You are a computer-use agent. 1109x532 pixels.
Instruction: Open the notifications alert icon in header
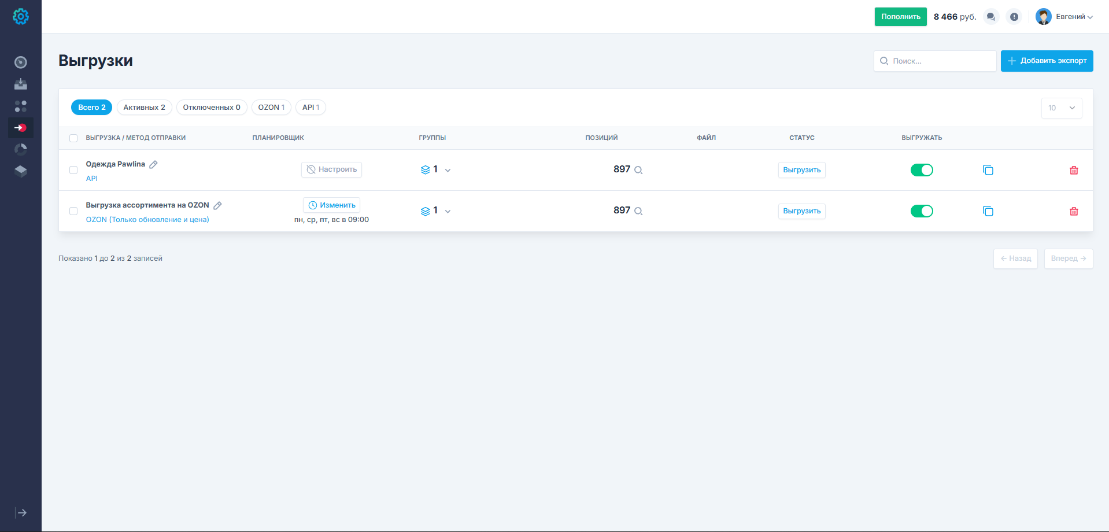1014,17
